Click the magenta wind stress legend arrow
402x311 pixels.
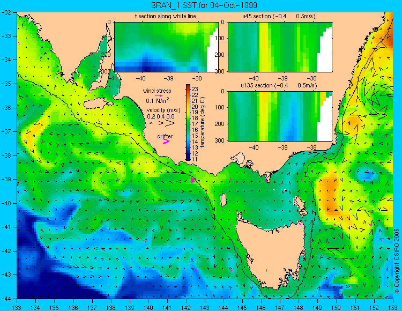159,95
